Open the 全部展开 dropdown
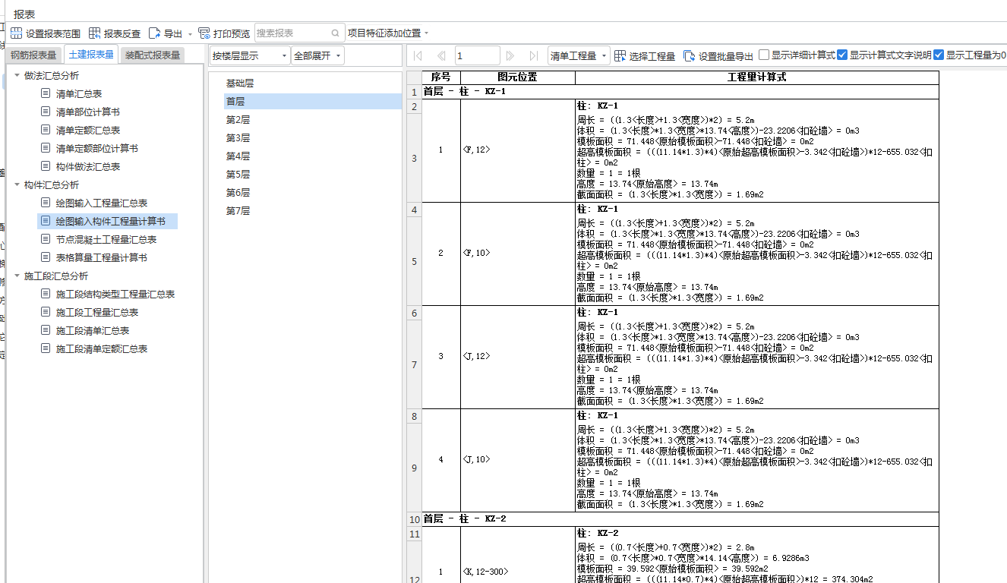Screen dimensions: 1007x583 (x=317, y=55)
